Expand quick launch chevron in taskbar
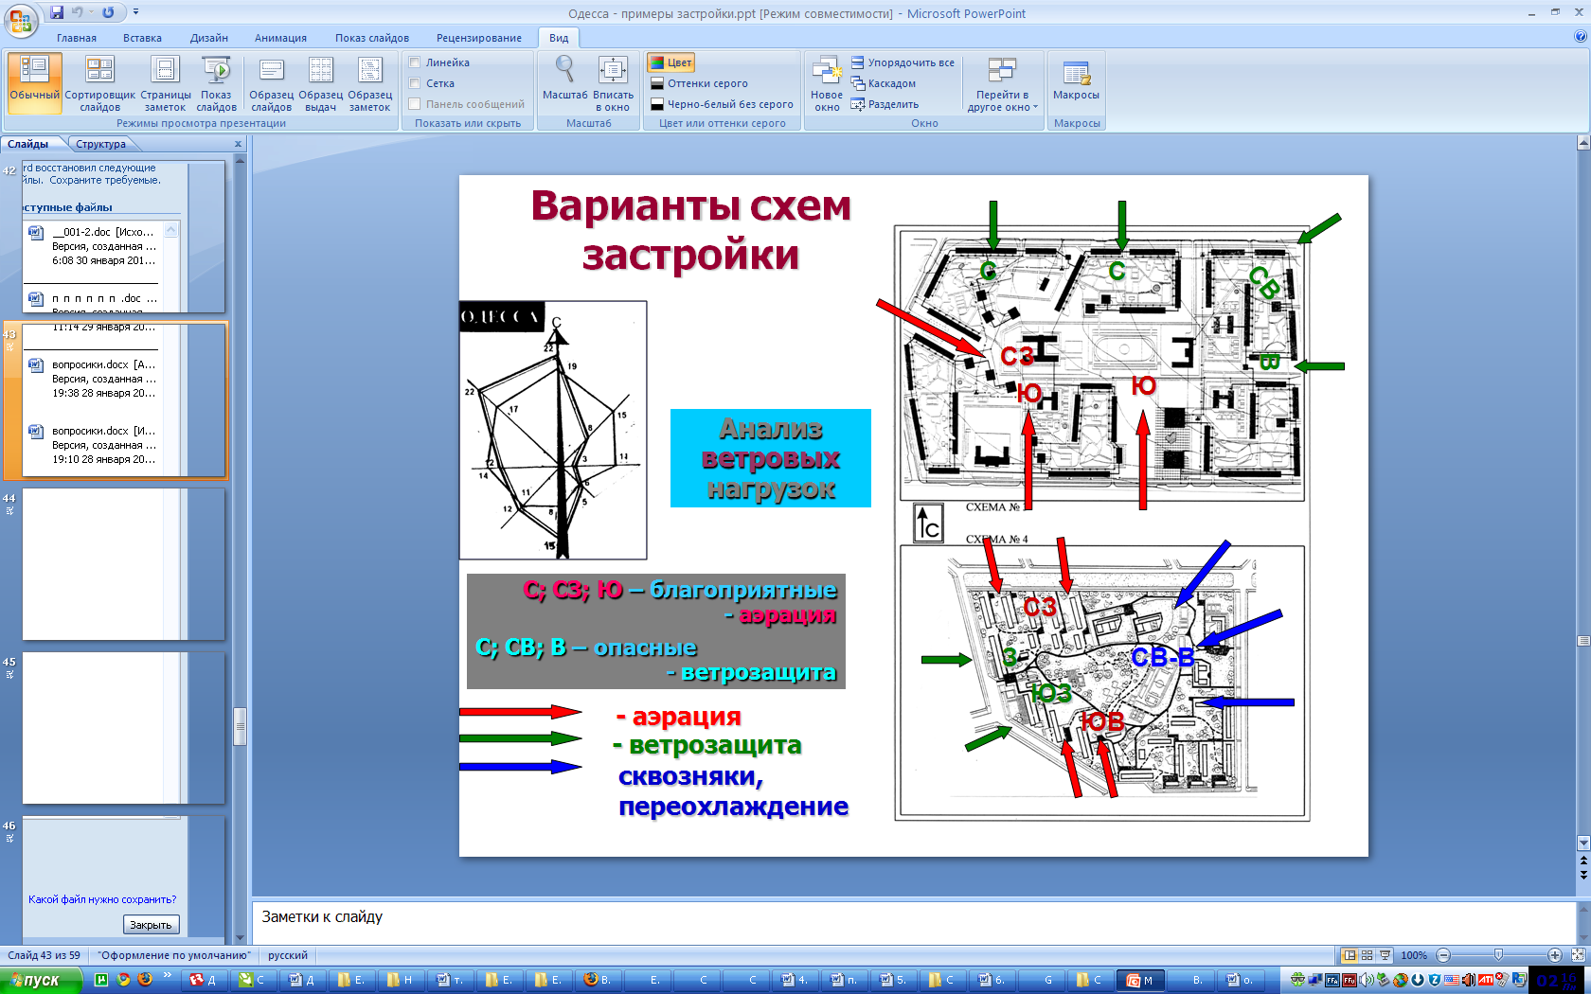The height and width of the screenshot is (994, 1591). pos(168,975)
